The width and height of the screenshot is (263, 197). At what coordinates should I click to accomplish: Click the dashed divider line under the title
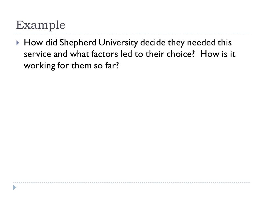(131, 33)
